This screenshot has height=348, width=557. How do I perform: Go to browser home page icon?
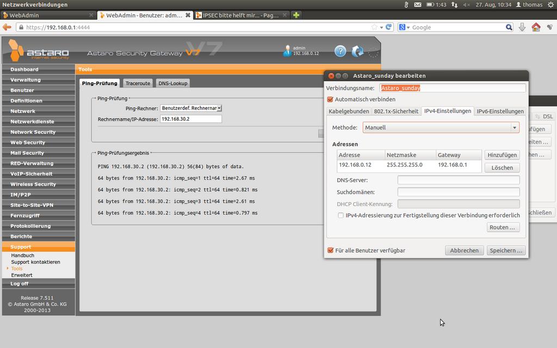tap(536, 27)
